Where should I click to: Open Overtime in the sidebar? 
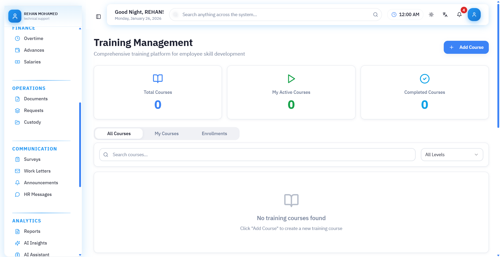[33, 38]
